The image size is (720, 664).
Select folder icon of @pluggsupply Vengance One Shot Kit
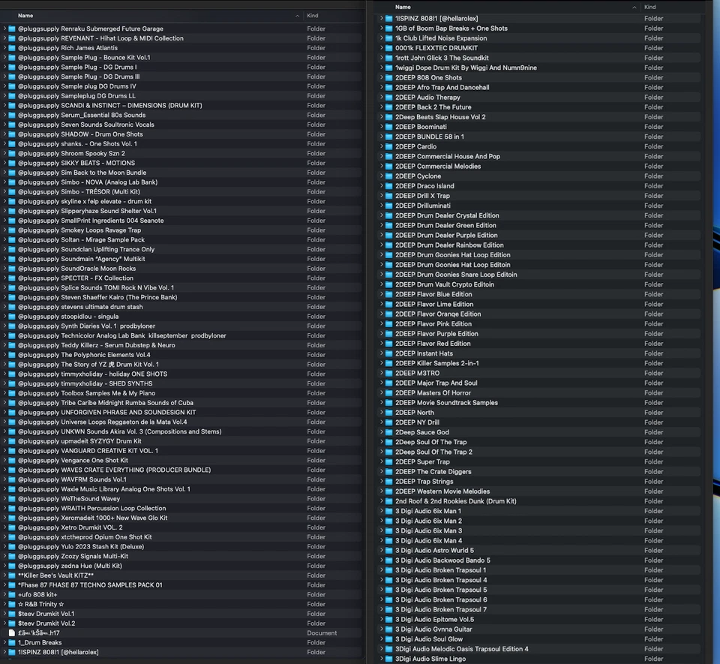(12, 460)
